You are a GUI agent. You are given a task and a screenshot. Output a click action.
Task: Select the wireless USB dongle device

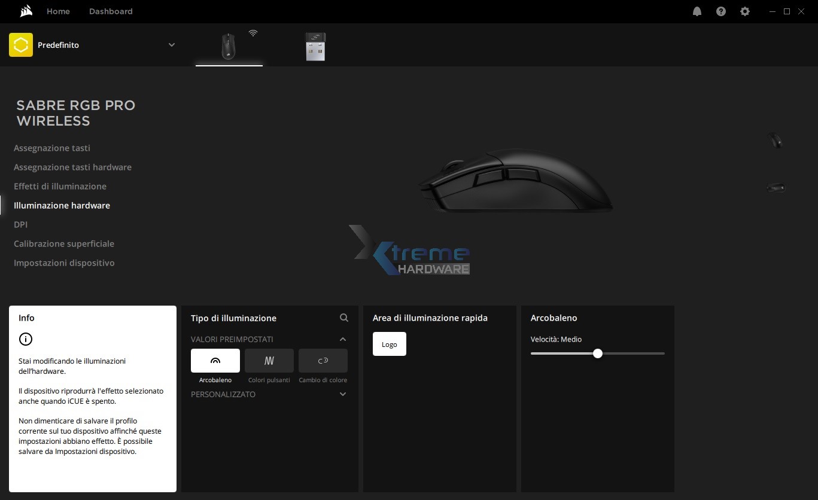(x=315, y=47)
